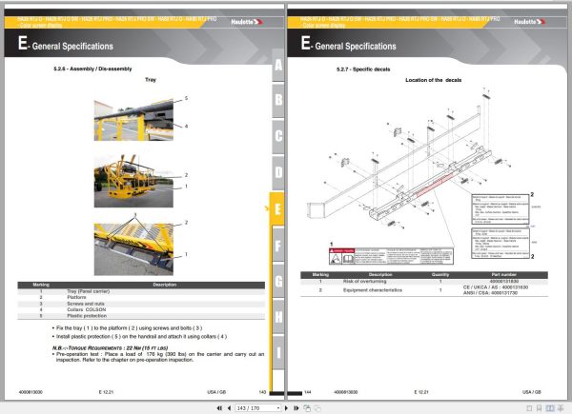Jump to the last page
Screen dimensions: 572x414
[296, 408]
